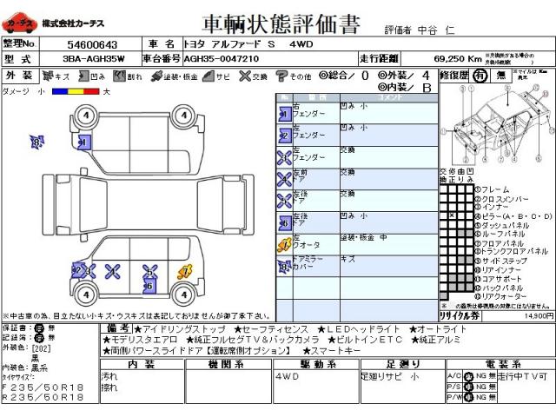
Task: Click the 電装系 section header
Action: click(501, 365)
